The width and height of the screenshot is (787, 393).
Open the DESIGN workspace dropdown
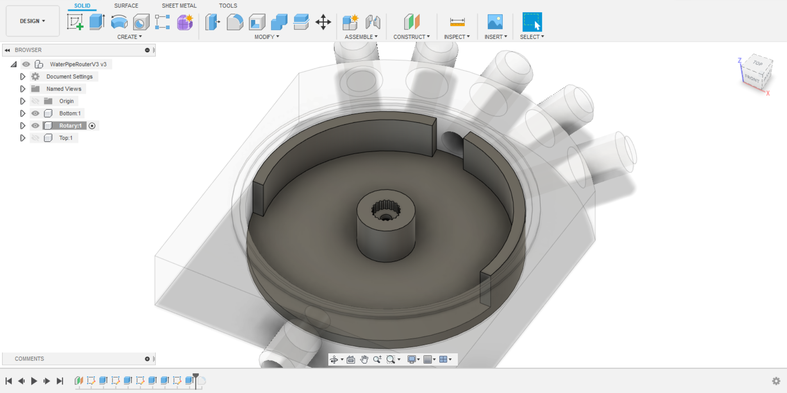[x=32, y=21]
